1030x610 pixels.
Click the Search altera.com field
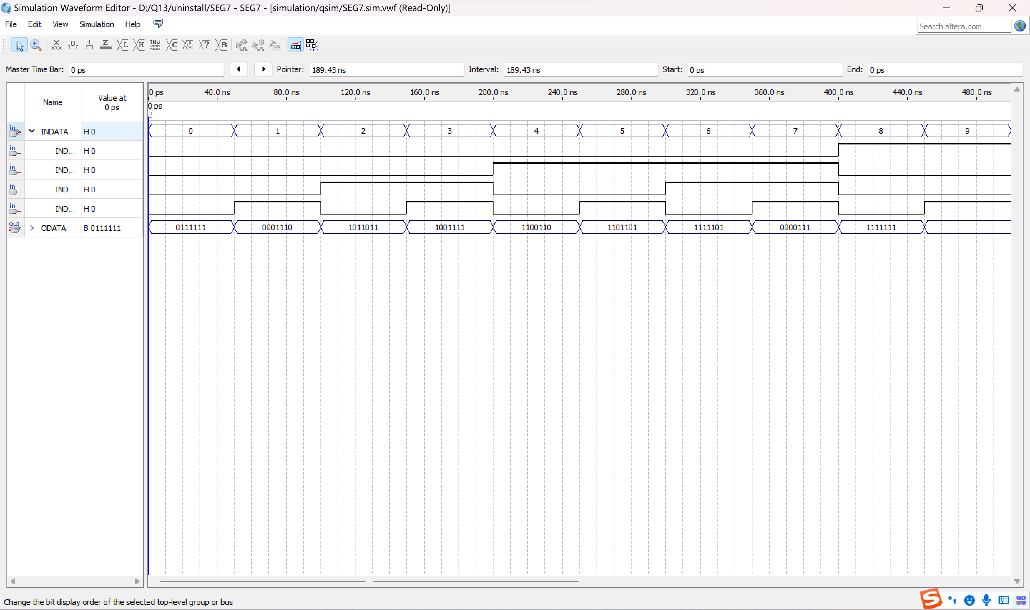963,26
